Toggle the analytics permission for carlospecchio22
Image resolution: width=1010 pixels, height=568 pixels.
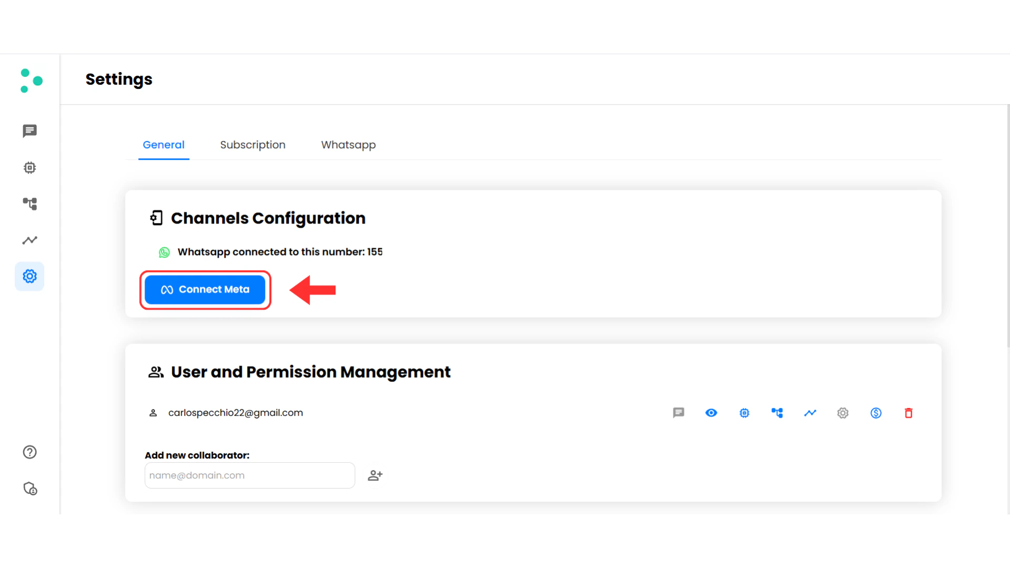(810, 413)
